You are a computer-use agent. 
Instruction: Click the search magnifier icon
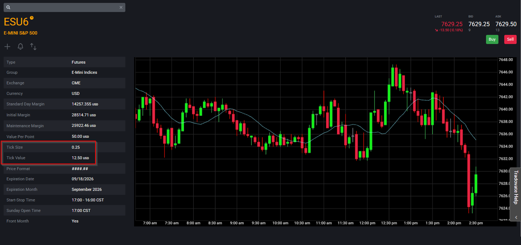[x=8, y=7]
